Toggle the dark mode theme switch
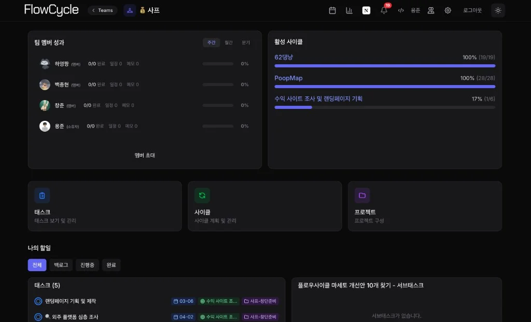This screenshot has height=322, width=531. pos(497,10)
